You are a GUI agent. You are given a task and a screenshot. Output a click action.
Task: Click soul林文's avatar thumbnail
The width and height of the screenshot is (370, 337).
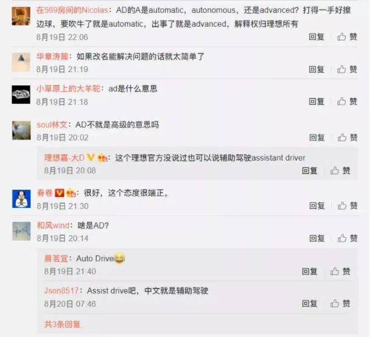21,130
